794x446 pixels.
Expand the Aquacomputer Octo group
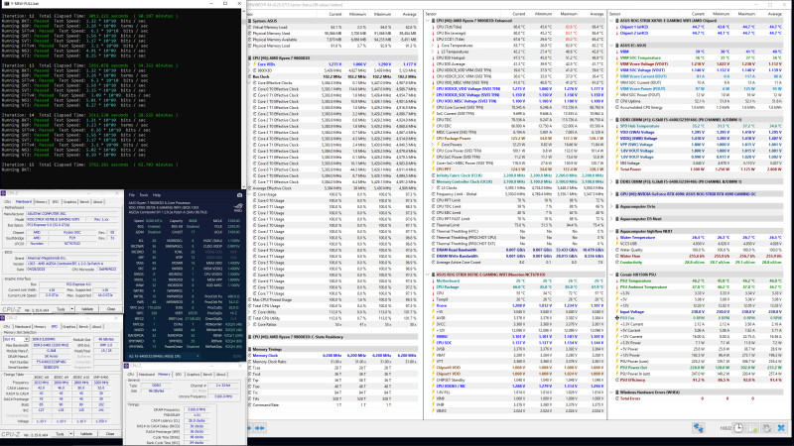[611, 206]
